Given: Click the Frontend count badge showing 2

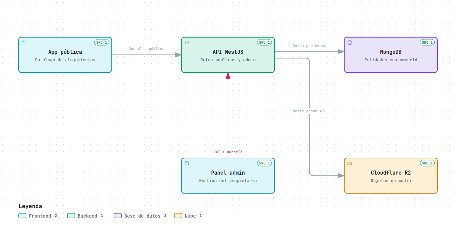Looking at the screenshot, I should (56, 216).
